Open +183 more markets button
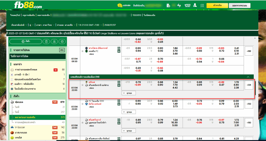 tap(249, 123)
